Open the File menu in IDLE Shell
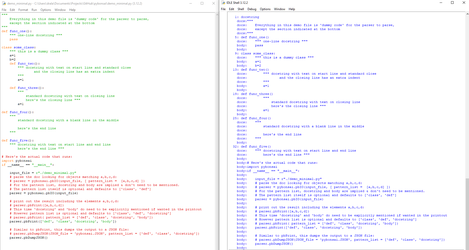The image size is (469, 250). pyautogui.click(x=223, y=9)
